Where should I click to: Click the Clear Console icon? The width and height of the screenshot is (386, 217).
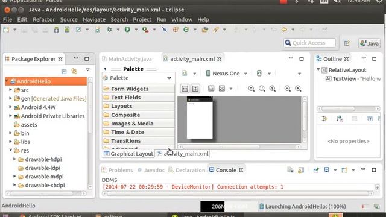pos(291,170)
